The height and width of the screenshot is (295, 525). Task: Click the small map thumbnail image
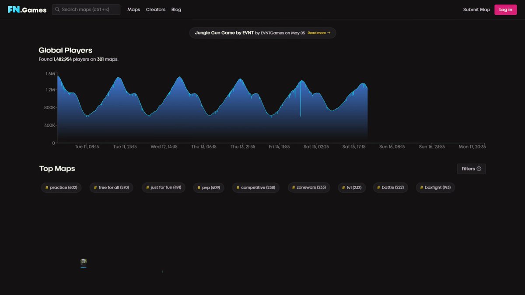click(x=84, y=263)
